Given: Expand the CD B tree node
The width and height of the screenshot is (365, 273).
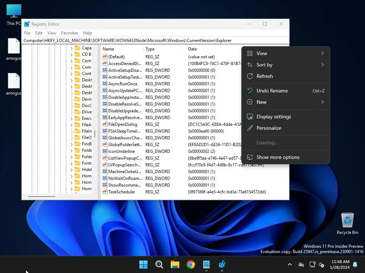Looking at the screenshot, I should click(x=71, y=54).
